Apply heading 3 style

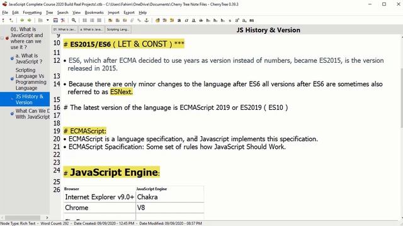point(222,20)
